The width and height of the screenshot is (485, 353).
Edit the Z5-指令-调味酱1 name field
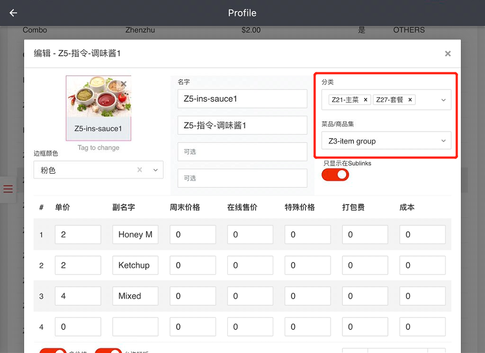tap(242, 125)
